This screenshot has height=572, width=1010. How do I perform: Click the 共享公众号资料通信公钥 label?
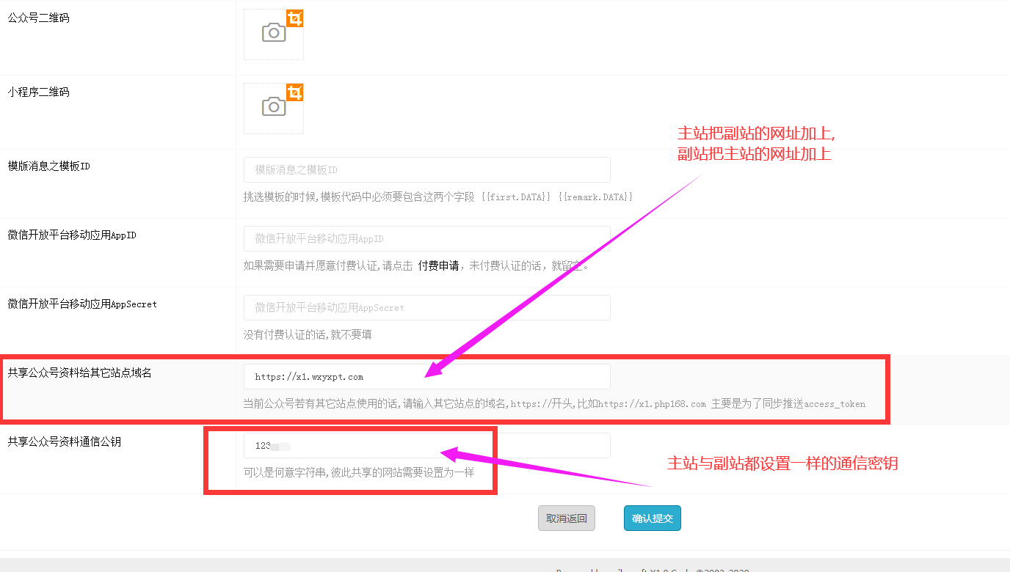pos(64,441)
